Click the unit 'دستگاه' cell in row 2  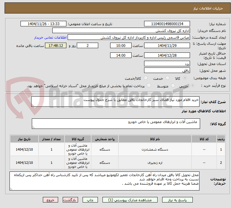pyautogui.click(x=105, y=163)
